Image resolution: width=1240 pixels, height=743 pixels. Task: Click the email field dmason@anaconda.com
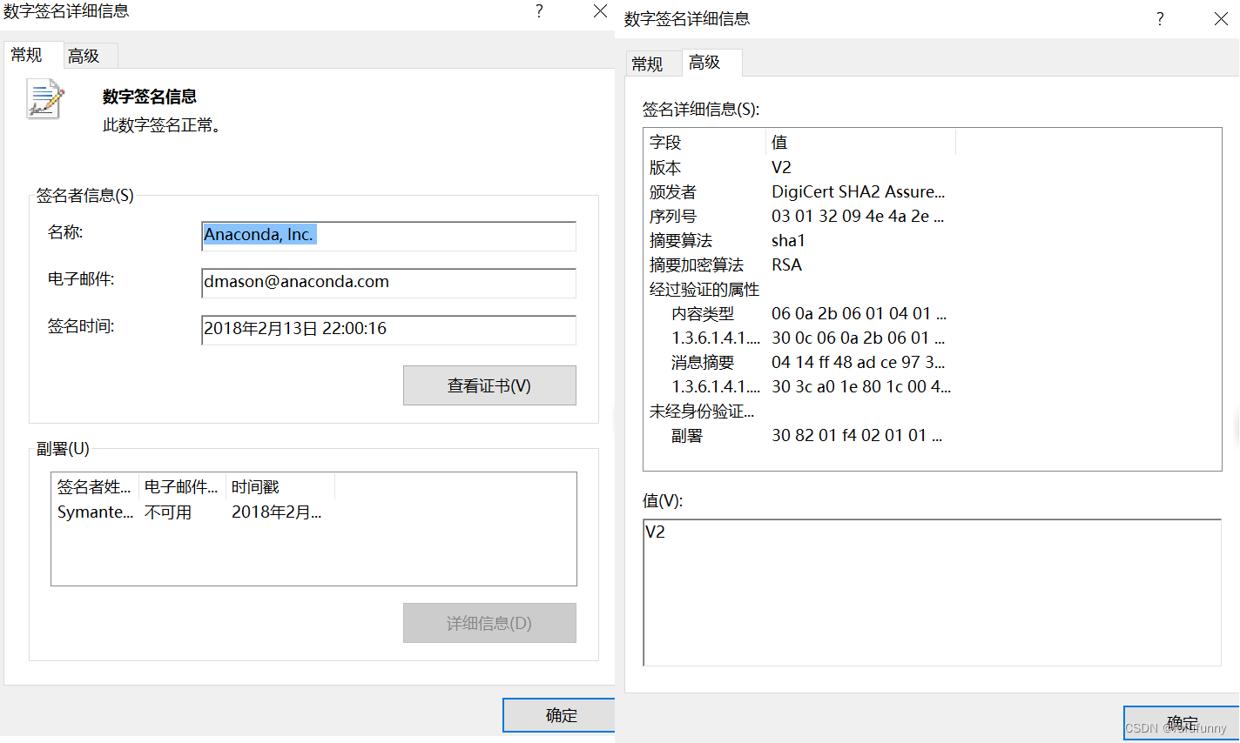click(388, 283)
